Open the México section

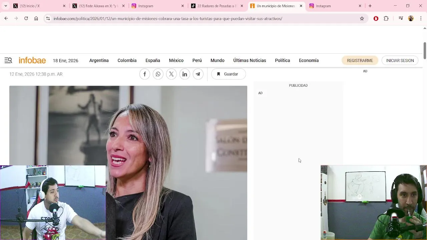[176, 60]
